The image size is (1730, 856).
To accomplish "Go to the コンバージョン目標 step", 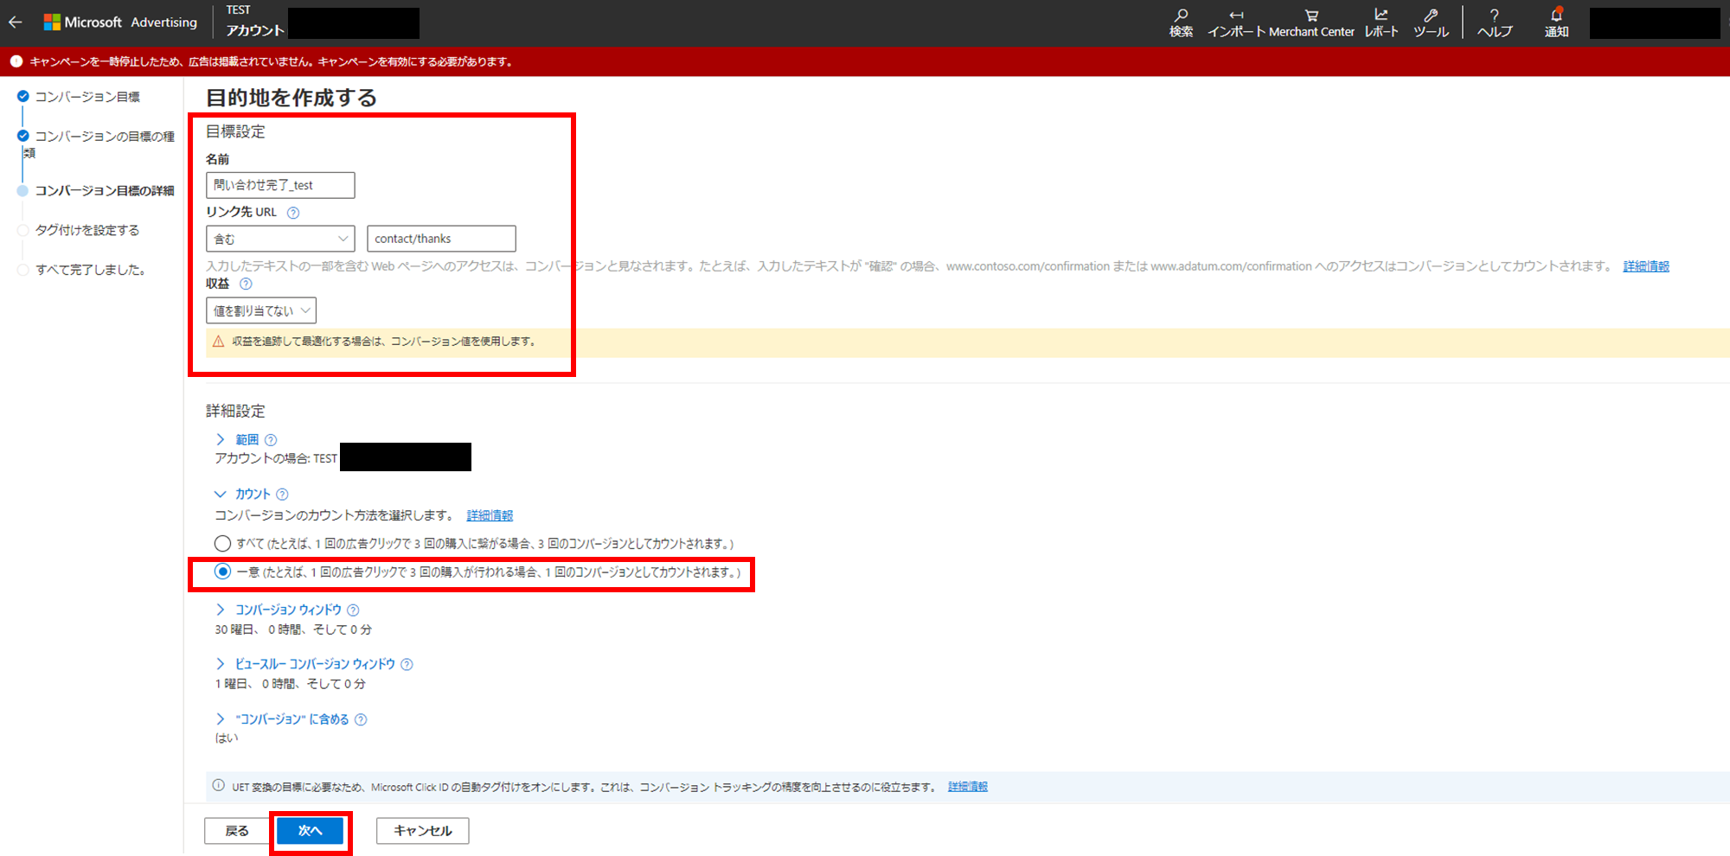I will [x=87, y=97].
